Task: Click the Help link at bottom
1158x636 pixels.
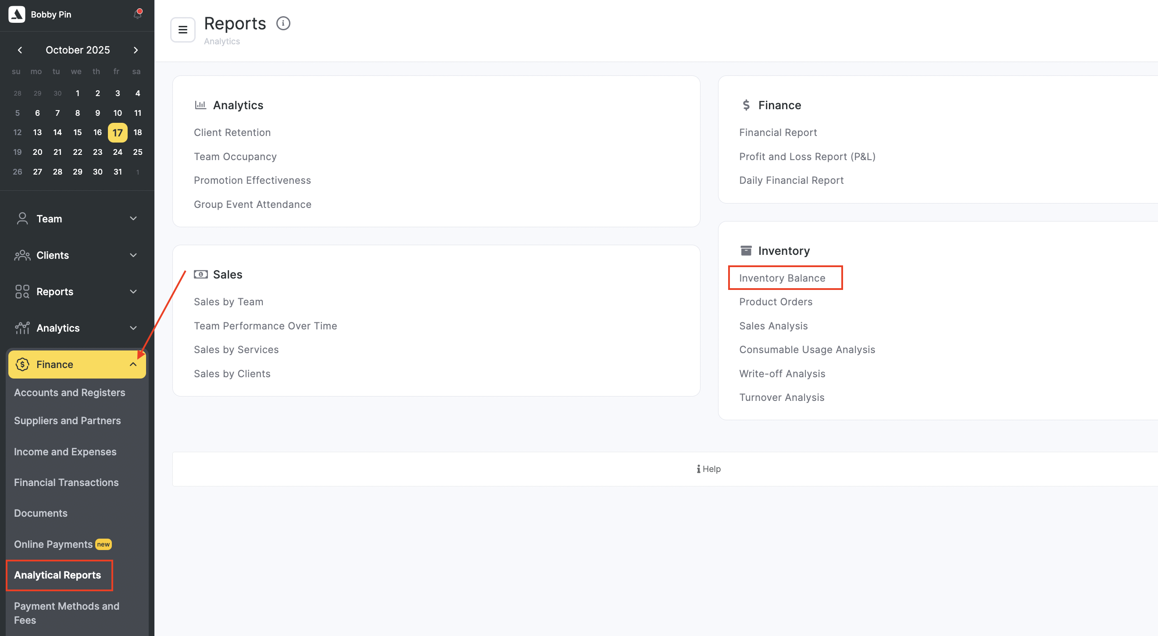Action: click(x=708, y=469)
